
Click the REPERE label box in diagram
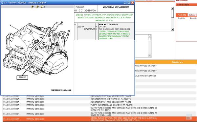pyautogui.click(x=22, y=77)
